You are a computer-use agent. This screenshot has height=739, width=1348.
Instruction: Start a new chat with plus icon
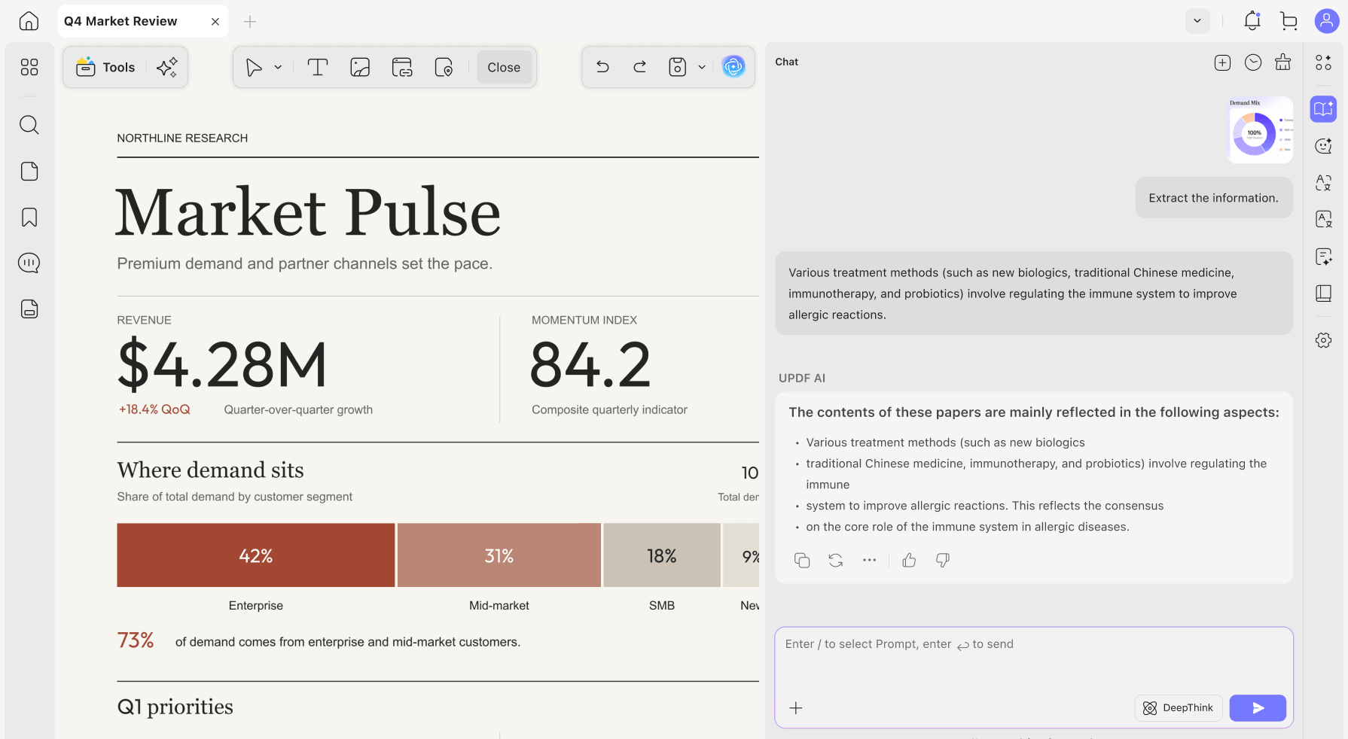click(1222, 62)
